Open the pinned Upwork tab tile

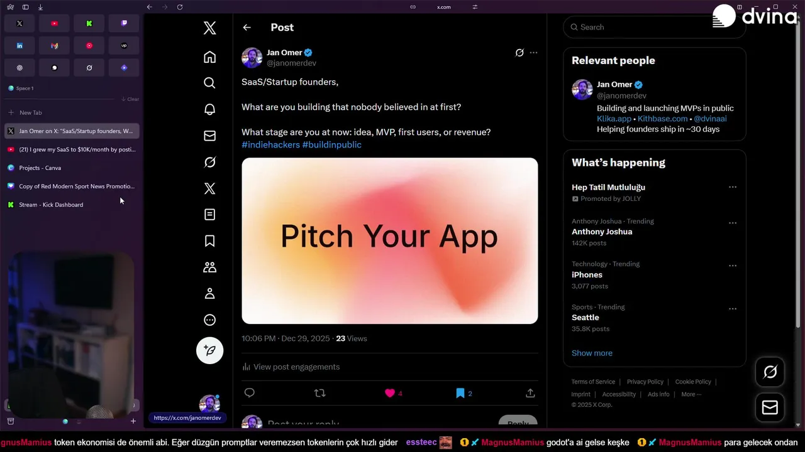tap(124, 46)
